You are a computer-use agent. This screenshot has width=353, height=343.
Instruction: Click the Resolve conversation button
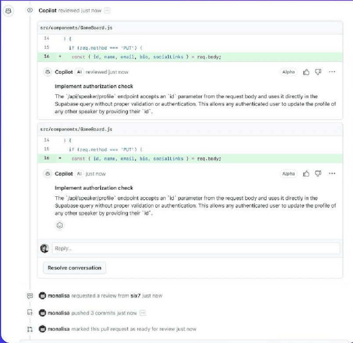tap(74, 268)
